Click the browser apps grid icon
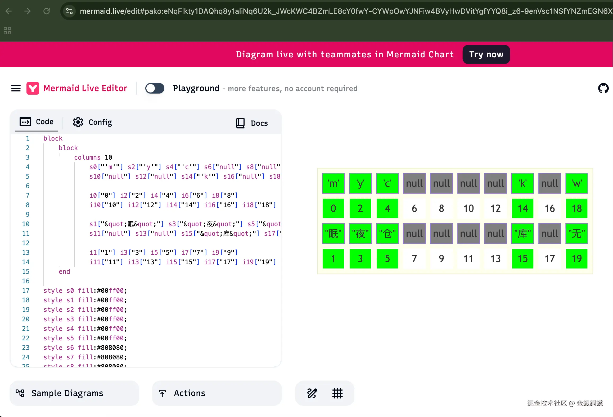613x417 pixels. (x=7, y=31)
